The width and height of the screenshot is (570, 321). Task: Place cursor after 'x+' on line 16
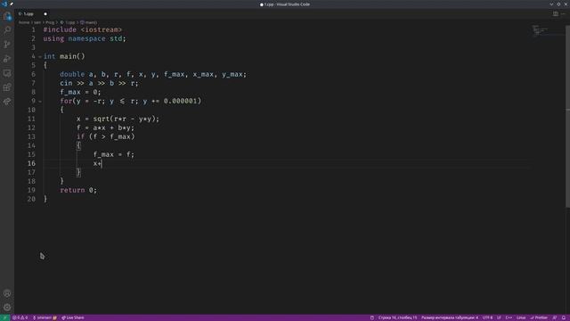(102, 164)
